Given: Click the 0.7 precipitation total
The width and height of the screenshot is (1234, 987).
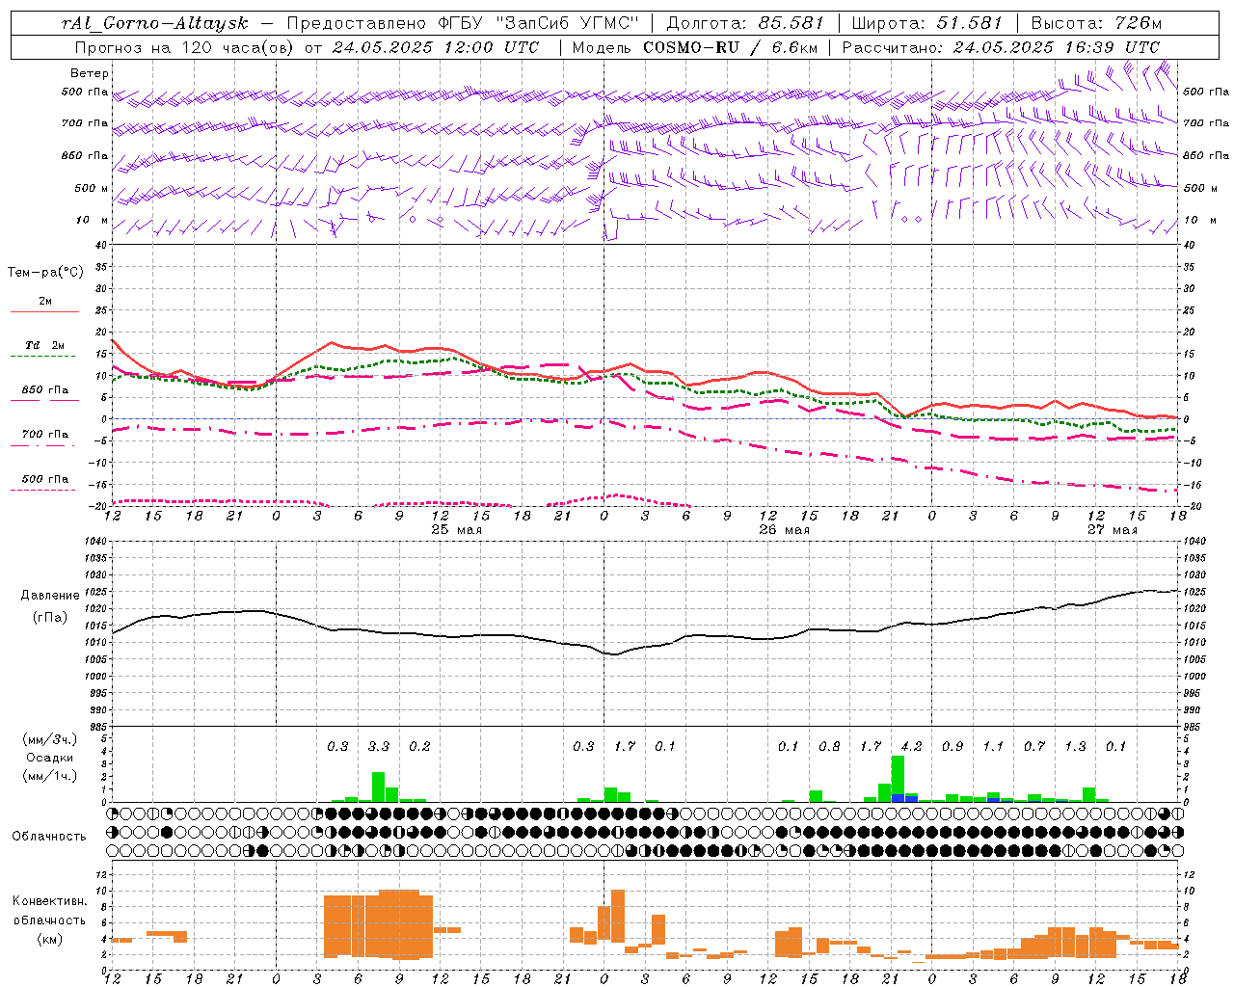Looking at the screenshot, I should (x=1034, y=746).
